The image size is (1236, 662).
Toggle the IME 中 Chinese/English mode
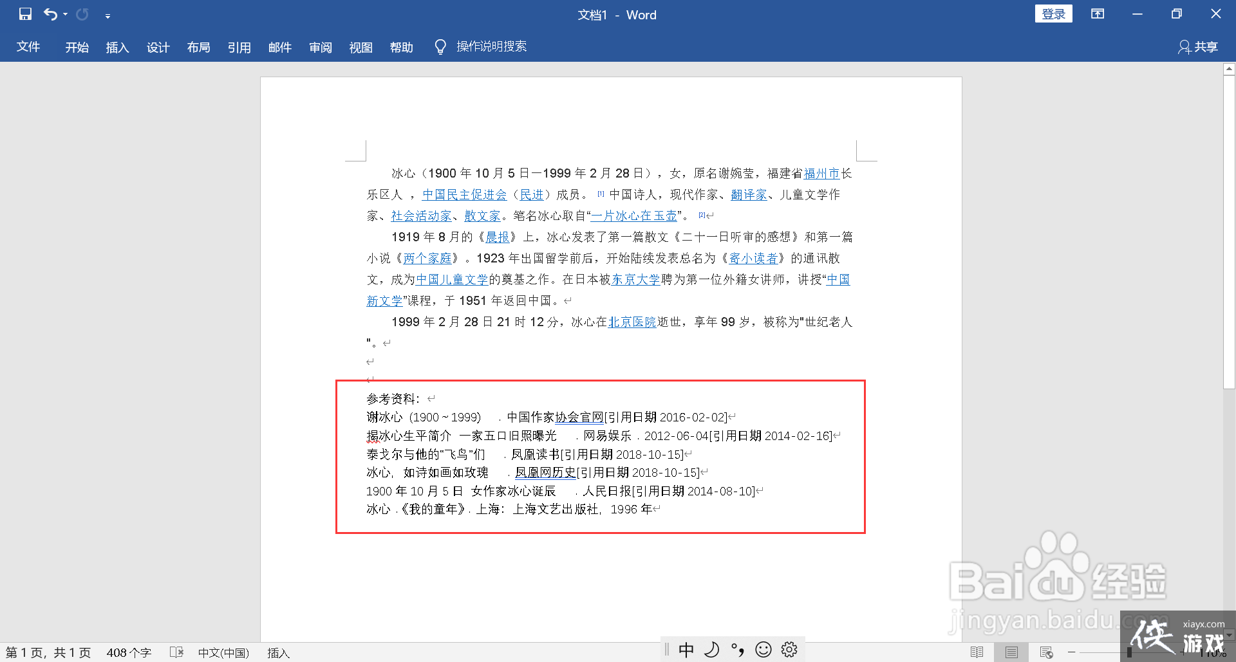point(686,650)
